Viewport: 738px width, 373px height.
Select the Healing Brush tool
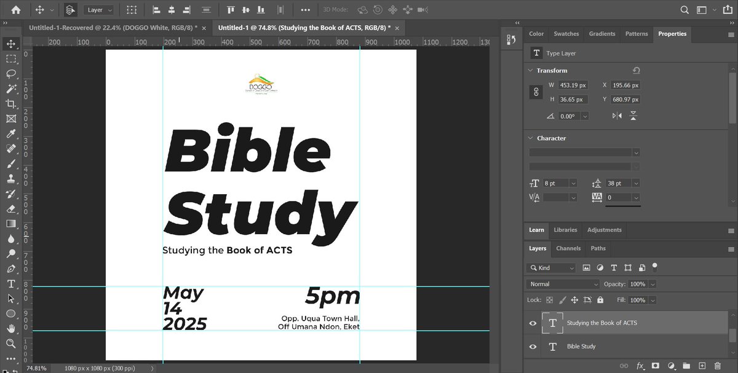point(11,149)
